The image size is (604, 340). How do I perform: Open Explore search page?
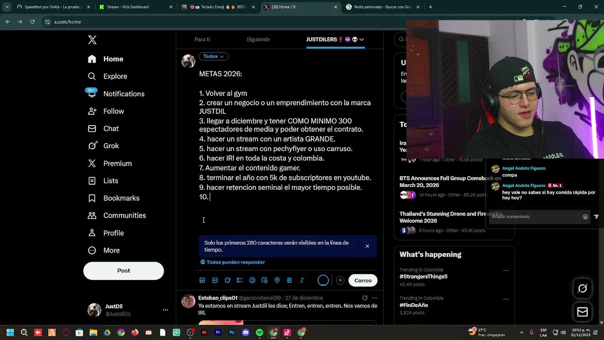[x=108, y=76]
